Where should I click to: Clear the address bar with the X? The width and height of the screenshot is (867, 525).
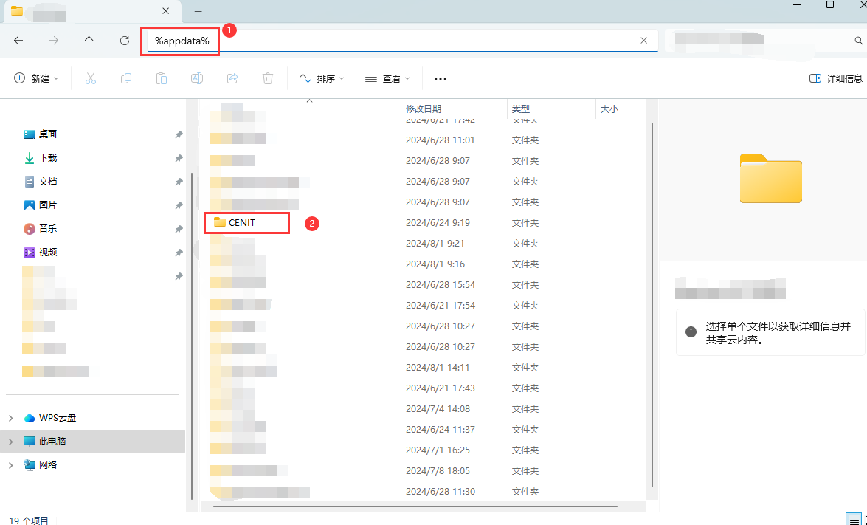(x=643, y=41)
